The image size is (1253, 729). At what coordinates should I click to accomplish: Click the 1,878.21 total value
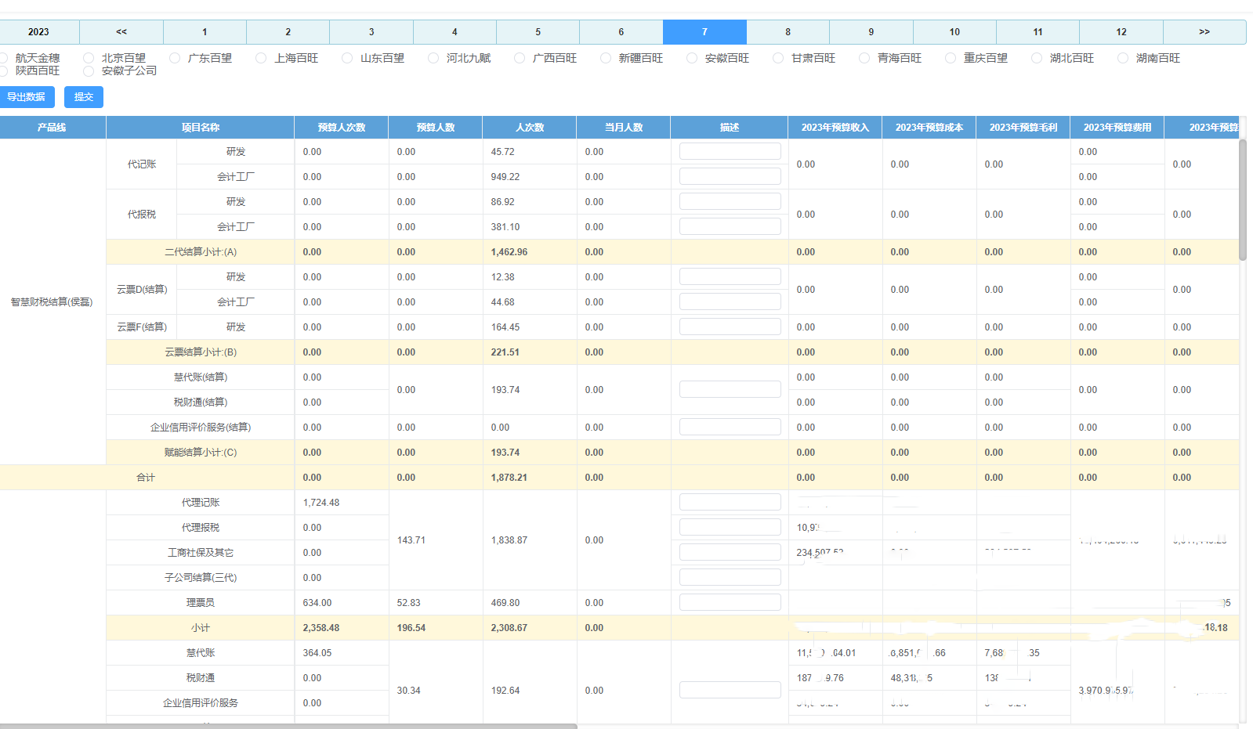tap(509, 478)
